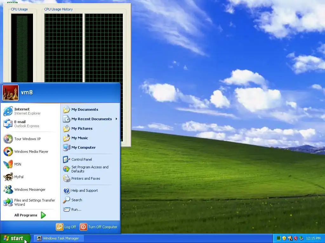The height and width of the screenshot is (243, 325).
Task: Open My Music folder
Action: click(x=90, y=138)
